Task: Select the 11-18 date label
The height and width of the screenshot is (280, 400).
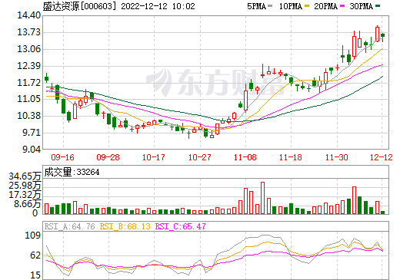Action: (x=291, y=157)
